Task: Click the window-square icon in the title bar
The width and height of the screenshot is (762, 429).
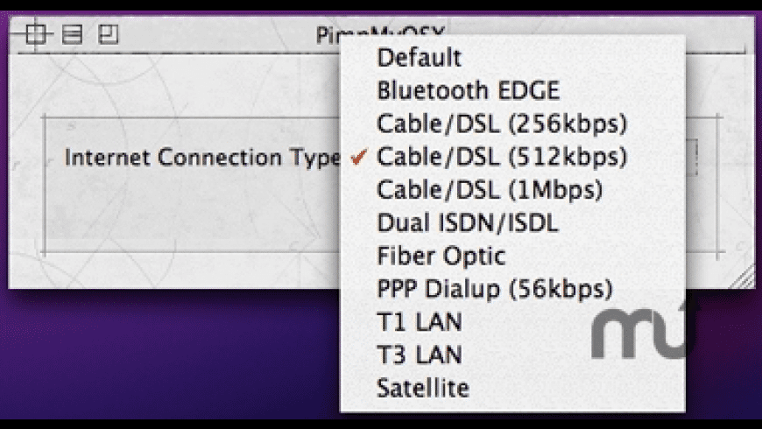Action: pos(108,35)
